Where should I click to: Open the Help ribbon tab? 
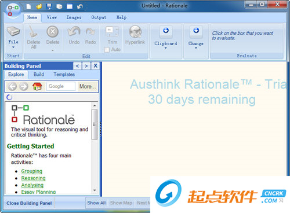coord(121,17)
